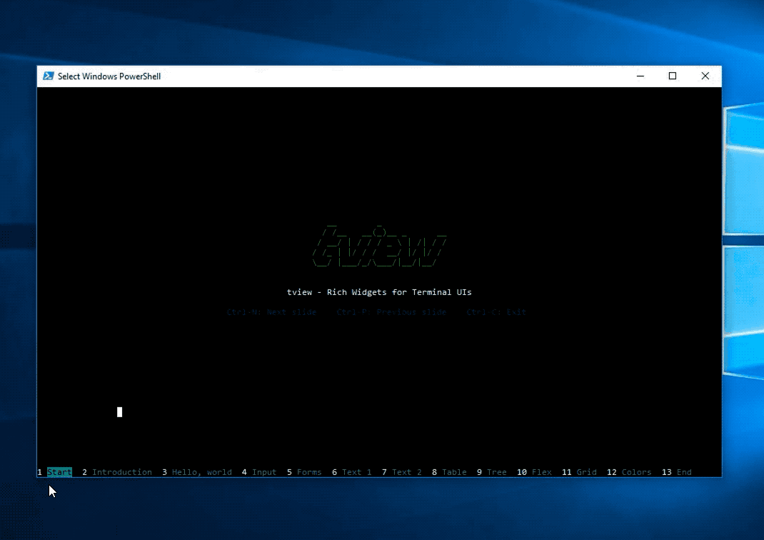This screenshot has width=764, height=540.
Task: Open the Forms slide tab
Action: (309, 471)
